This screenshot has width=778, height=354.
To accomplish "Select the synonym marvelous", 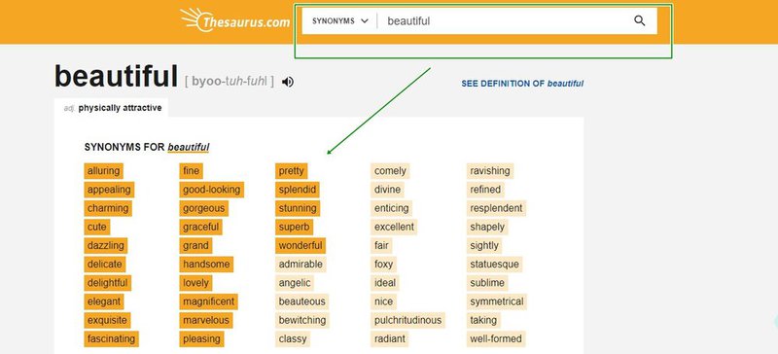I will tap(206, 320).
